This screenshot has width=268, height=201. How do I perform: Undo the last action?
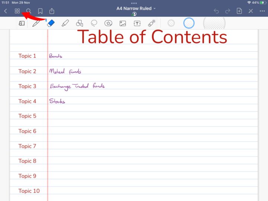(216, 11)
